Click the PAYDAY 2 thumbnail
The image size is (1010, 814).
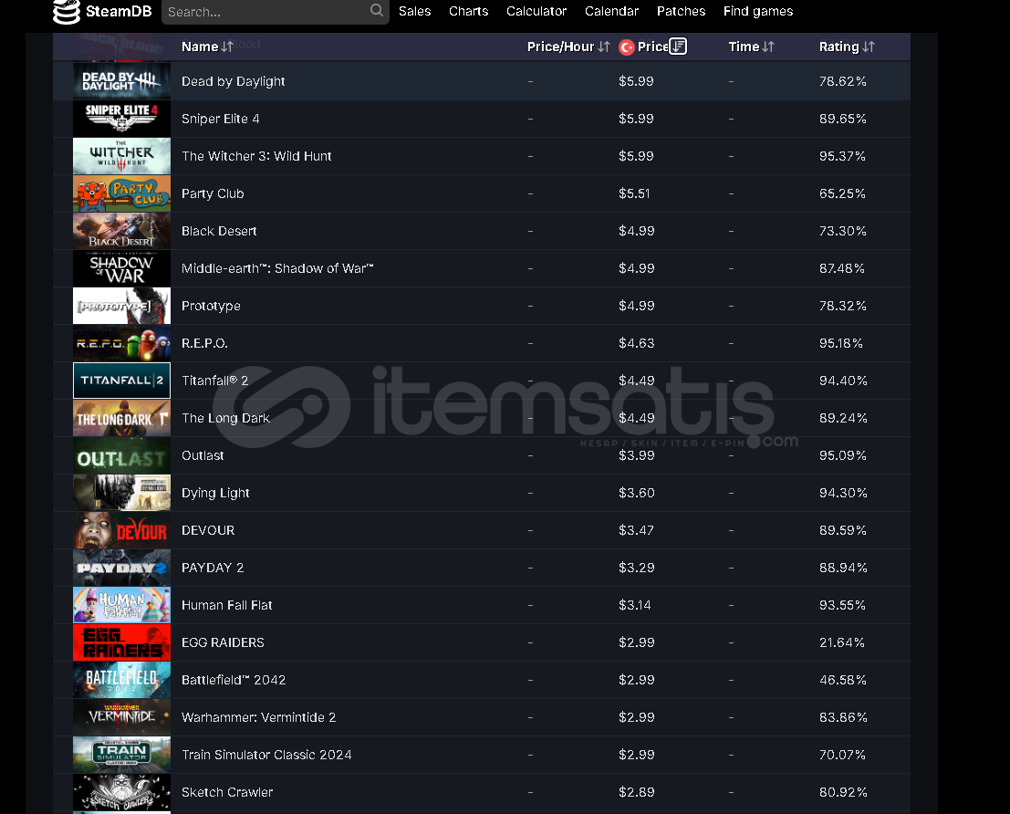coord(121,568)
